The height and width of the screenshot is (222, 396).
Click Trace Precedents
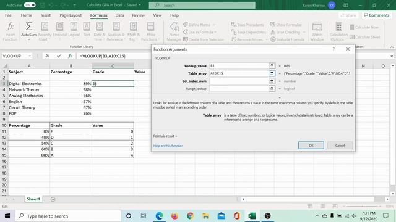[x=247, y=25]
